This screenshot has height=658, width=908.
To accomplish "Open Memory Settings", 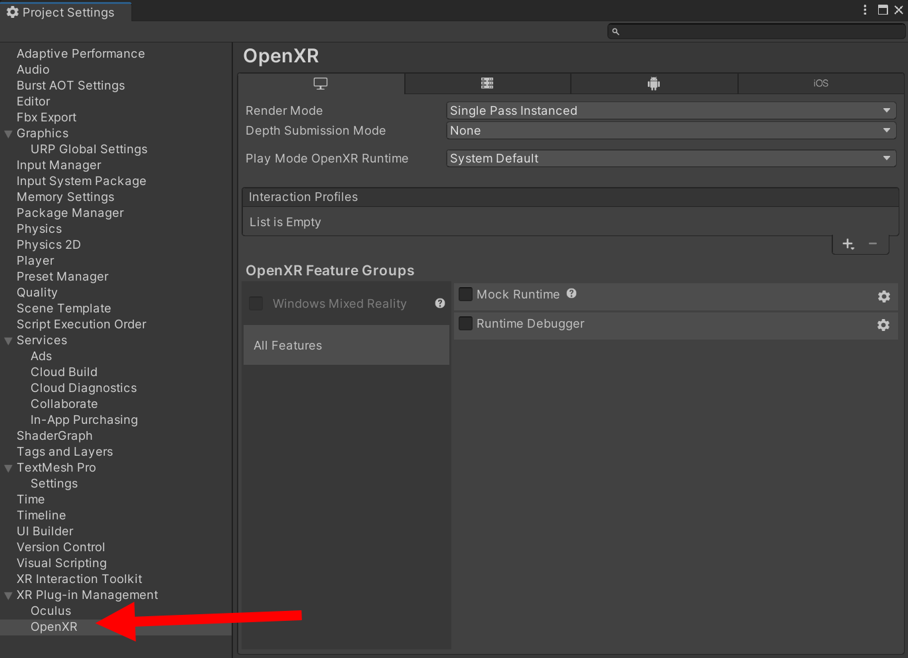I will click(x=65, y=197).
